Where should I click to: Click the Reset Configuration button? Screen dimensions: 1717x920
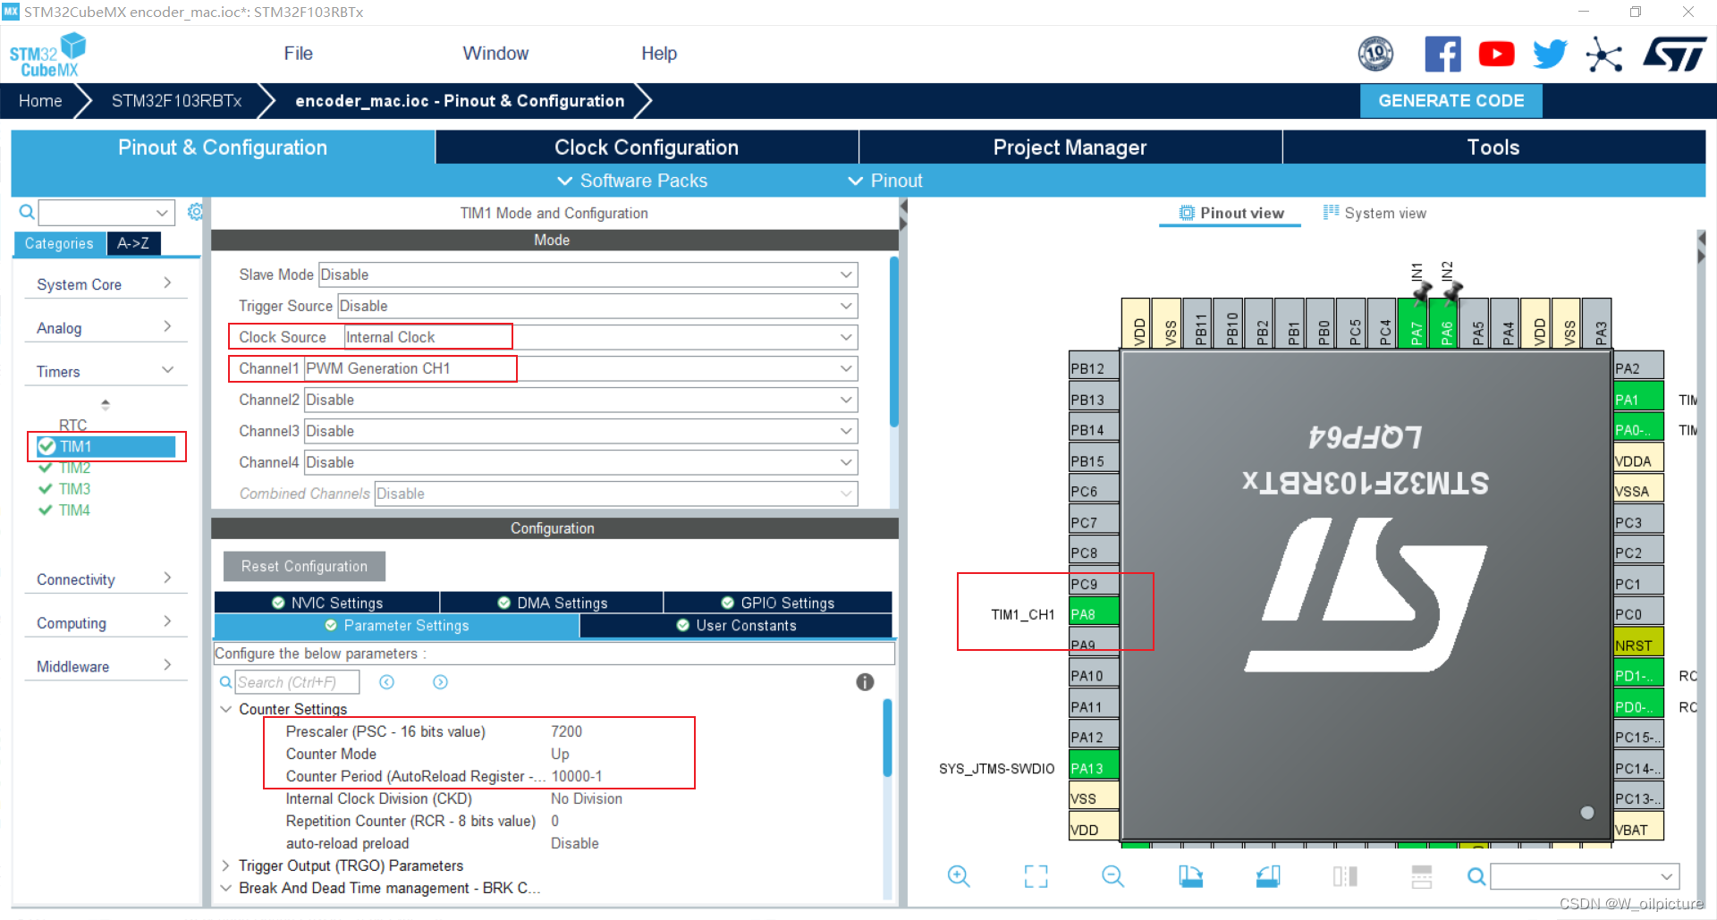point(304,566)
